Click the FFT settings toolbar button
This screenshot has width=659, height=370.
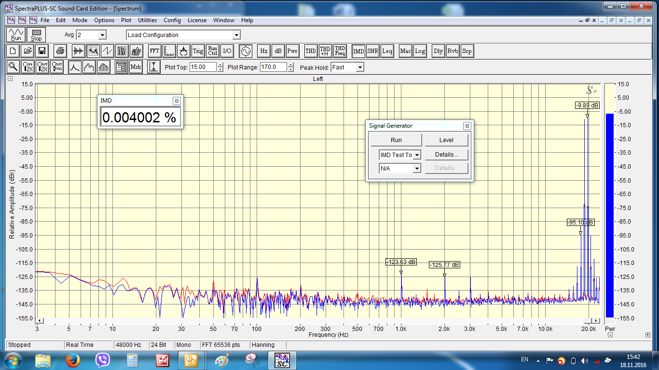(x=154, y=51)
